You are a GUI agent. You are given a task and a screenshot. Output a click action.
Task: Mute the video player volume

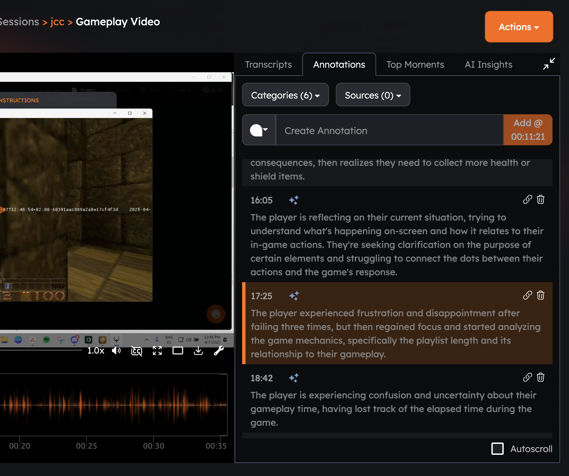[116, 351]
